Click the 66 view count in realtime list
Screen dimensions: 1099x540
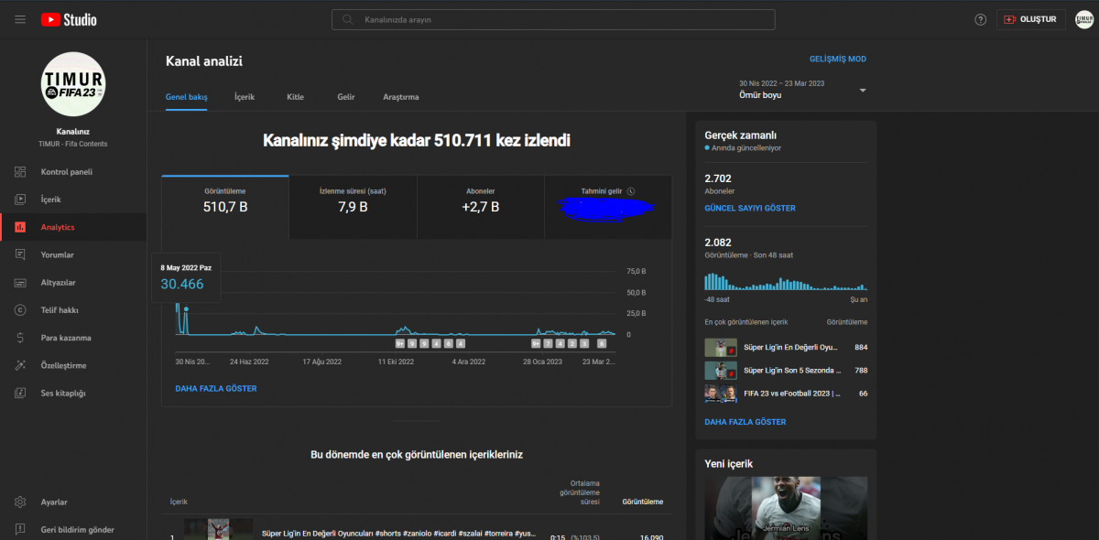[x=863, y=394]
